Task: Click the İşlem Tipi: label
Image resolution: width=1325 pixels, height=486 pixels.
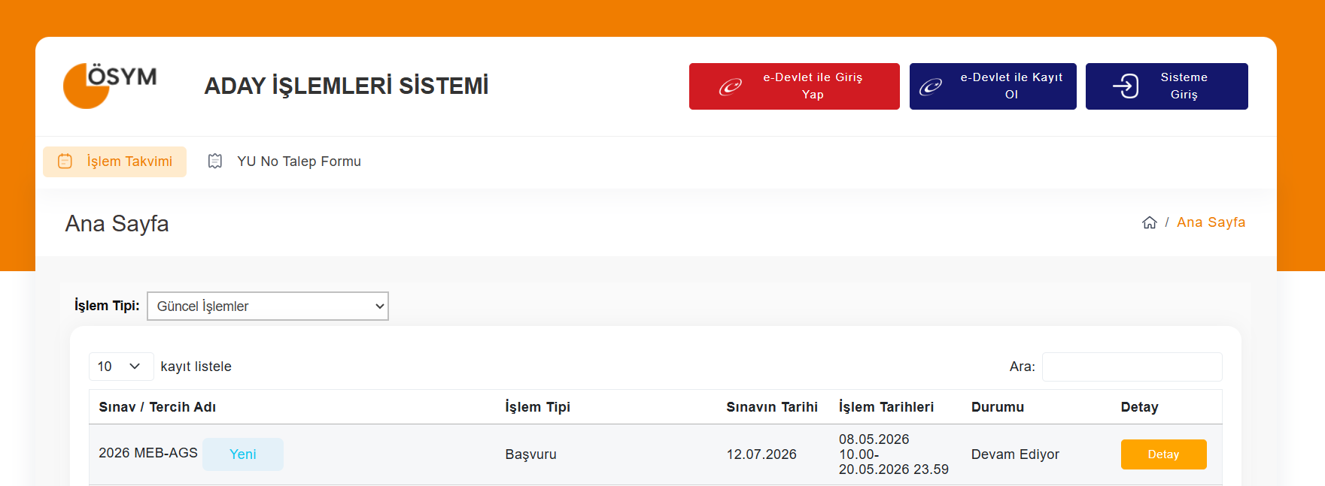Action: (x=107, y=306)
